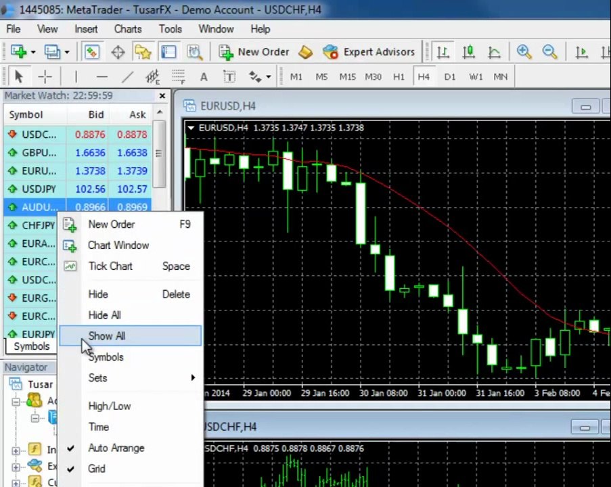Select the Cursor arrow tool
Image resolution: width=611 pixels, height=487 pixels.
point(19,76)
